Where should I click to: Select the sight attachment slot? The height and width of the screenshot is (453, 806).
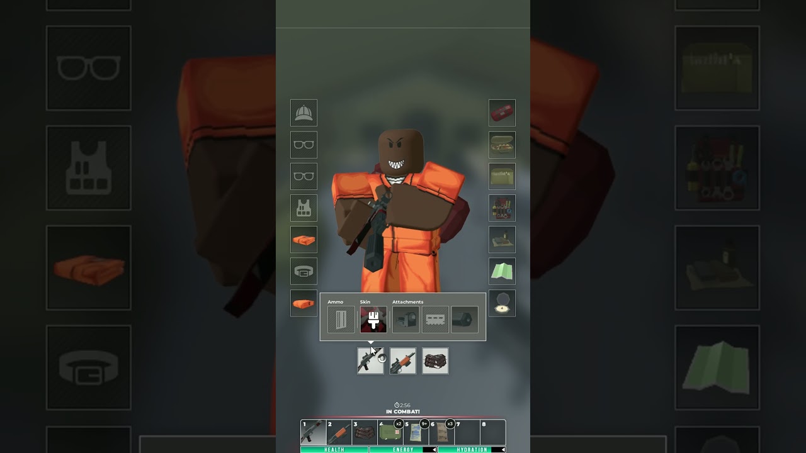pos(406,320)
